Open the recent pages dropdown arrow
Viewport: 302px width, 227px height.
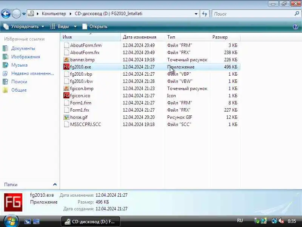pyautogui.click(x=24, y=14)
